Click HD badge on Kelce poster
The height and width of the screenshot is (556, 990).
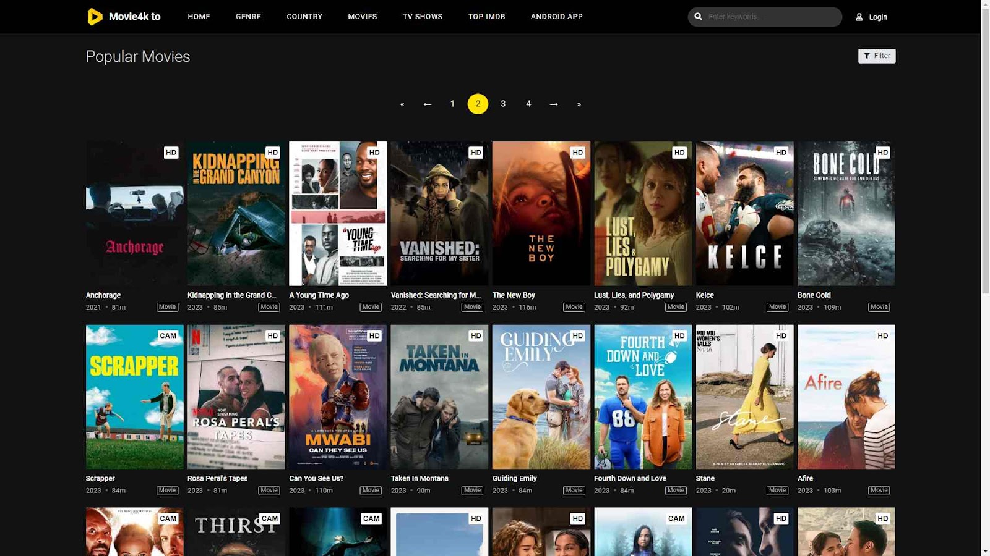[781, 153]
